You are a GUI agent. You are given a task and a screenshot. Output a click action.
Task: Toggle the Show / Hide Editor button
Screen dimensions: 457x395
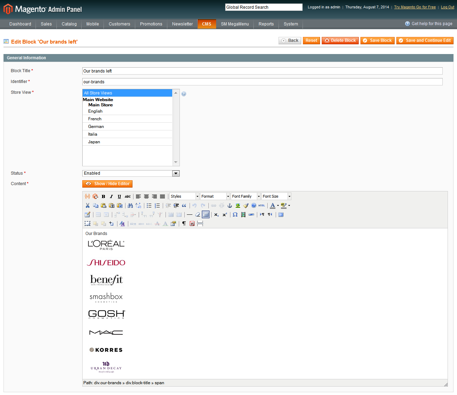[x=107, y=184]
